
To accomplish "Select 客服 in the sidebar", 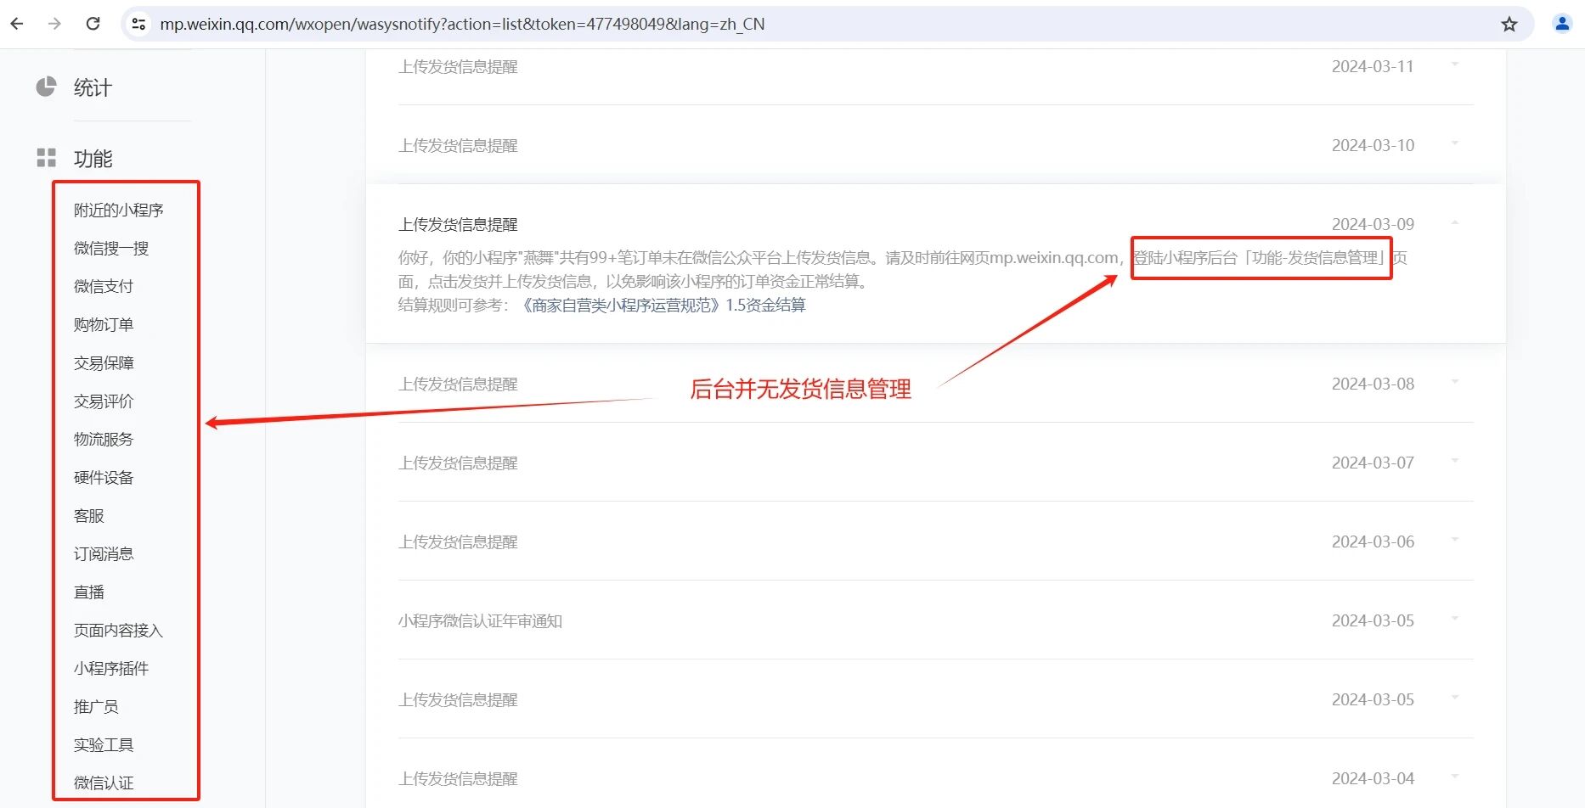I will tap(89, 515).
